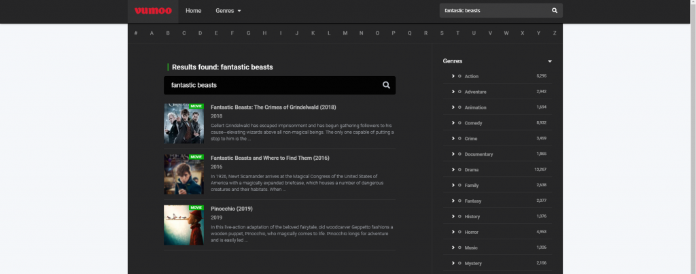
Task: Click the Drama count 13,267
Action: pyautogui.click(x=540, y=169)
